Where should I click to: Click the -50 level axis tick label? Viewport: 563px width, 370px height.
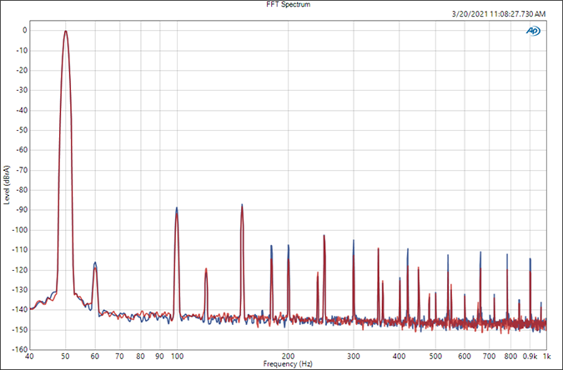click(x=22, y=130)
